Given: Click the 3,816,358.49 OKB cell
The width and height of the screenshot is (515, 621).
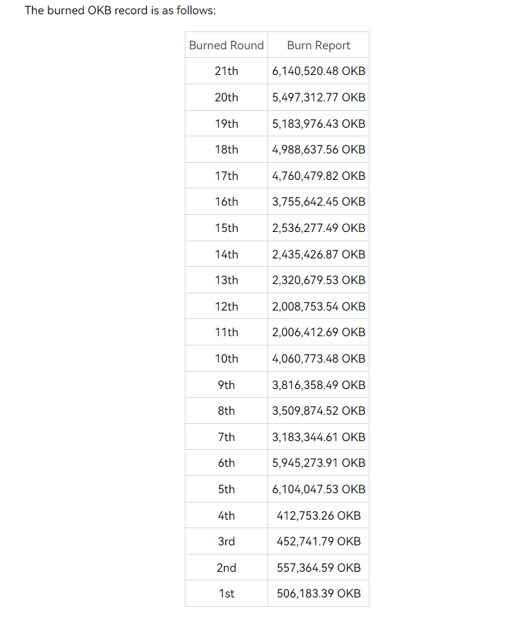Looking at the screenshot, I should point(318,385).
